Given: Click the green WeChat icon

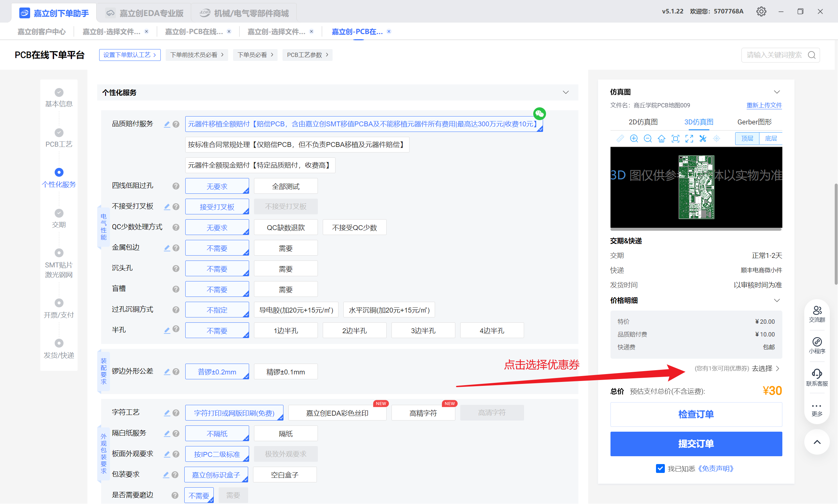Looking at the screenshot, I should click(x=539, y=114).
